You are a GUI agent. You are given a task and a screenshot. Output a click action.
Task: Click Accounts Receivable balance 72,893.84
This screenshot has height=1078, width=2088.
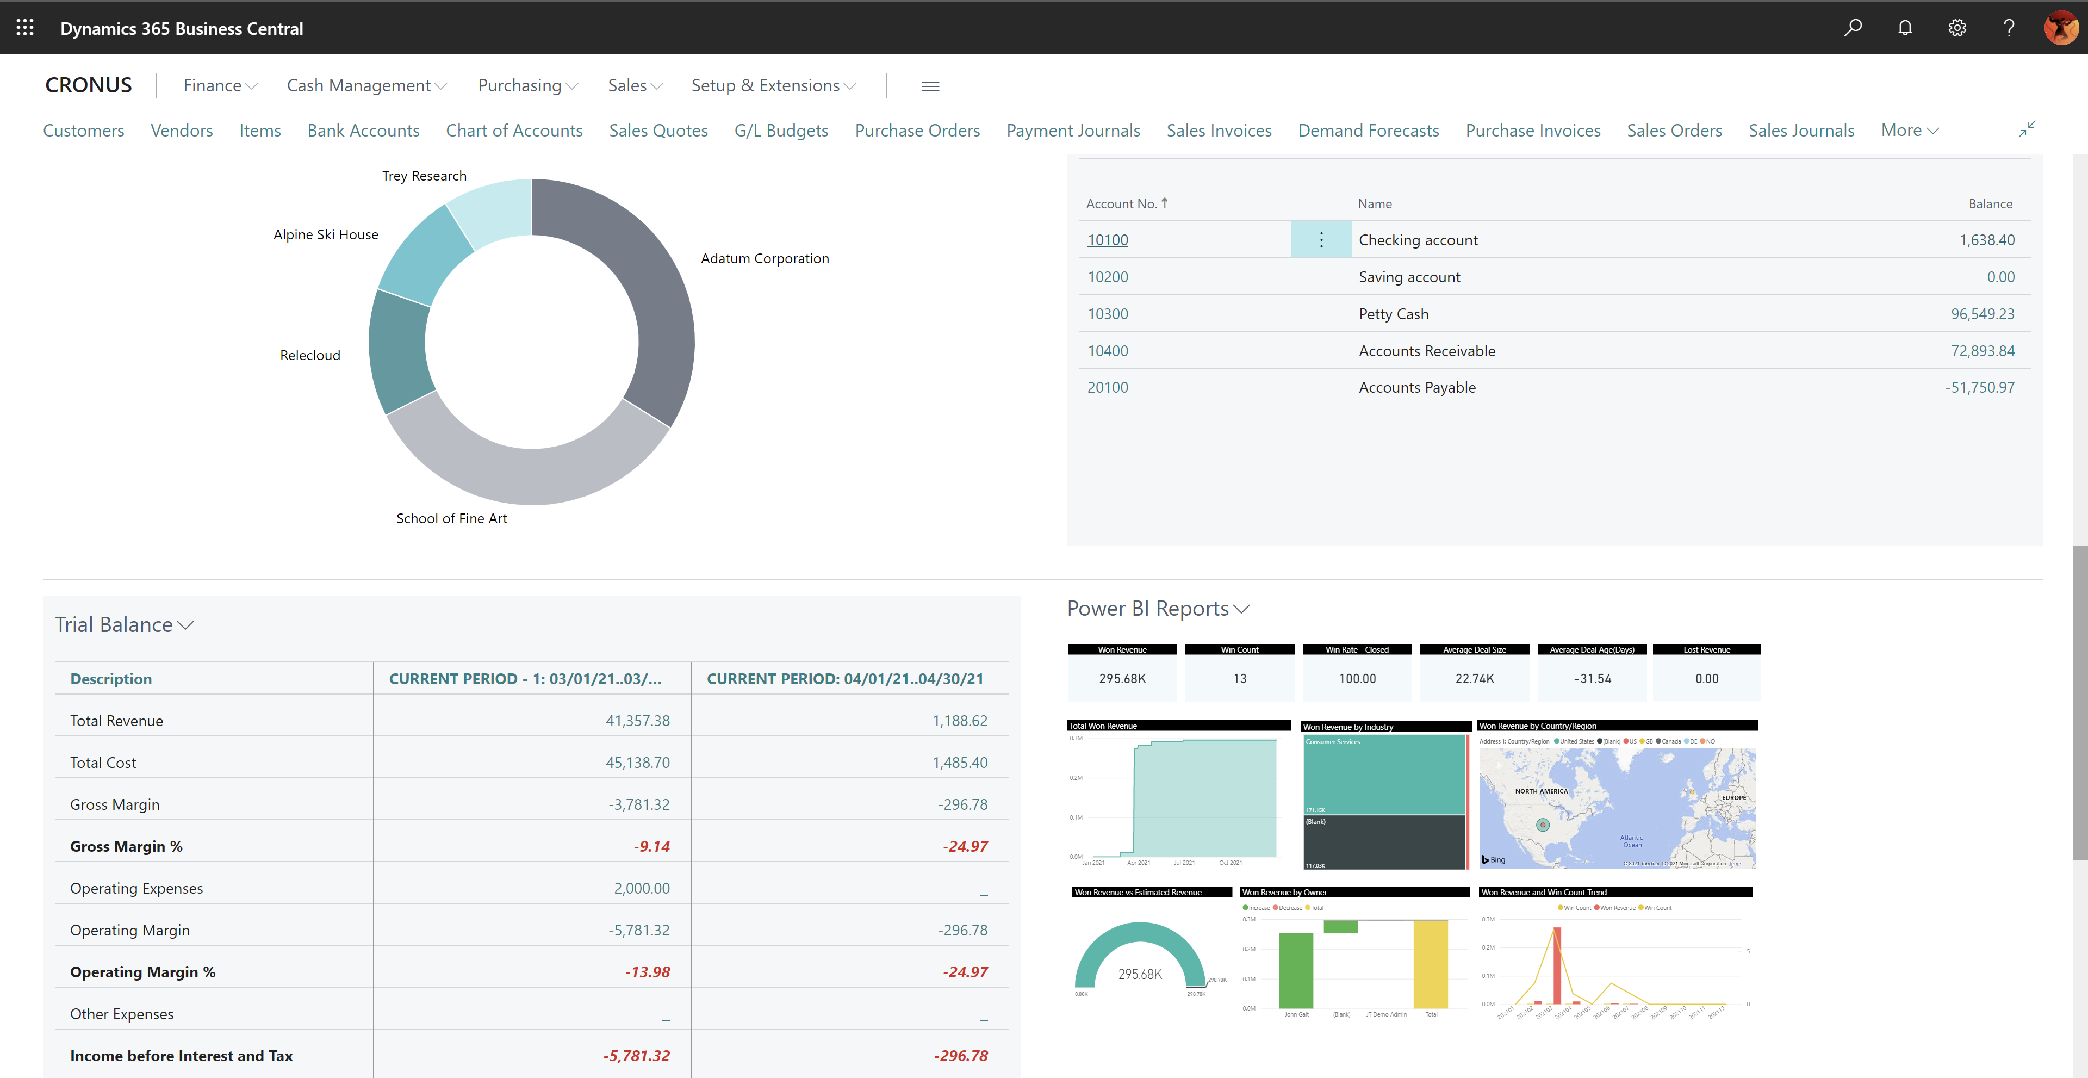tap(1982, 351)
